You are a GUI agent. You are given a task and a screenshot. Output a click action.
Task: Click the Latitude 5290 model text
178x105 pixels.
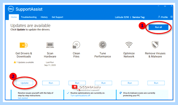122,17
